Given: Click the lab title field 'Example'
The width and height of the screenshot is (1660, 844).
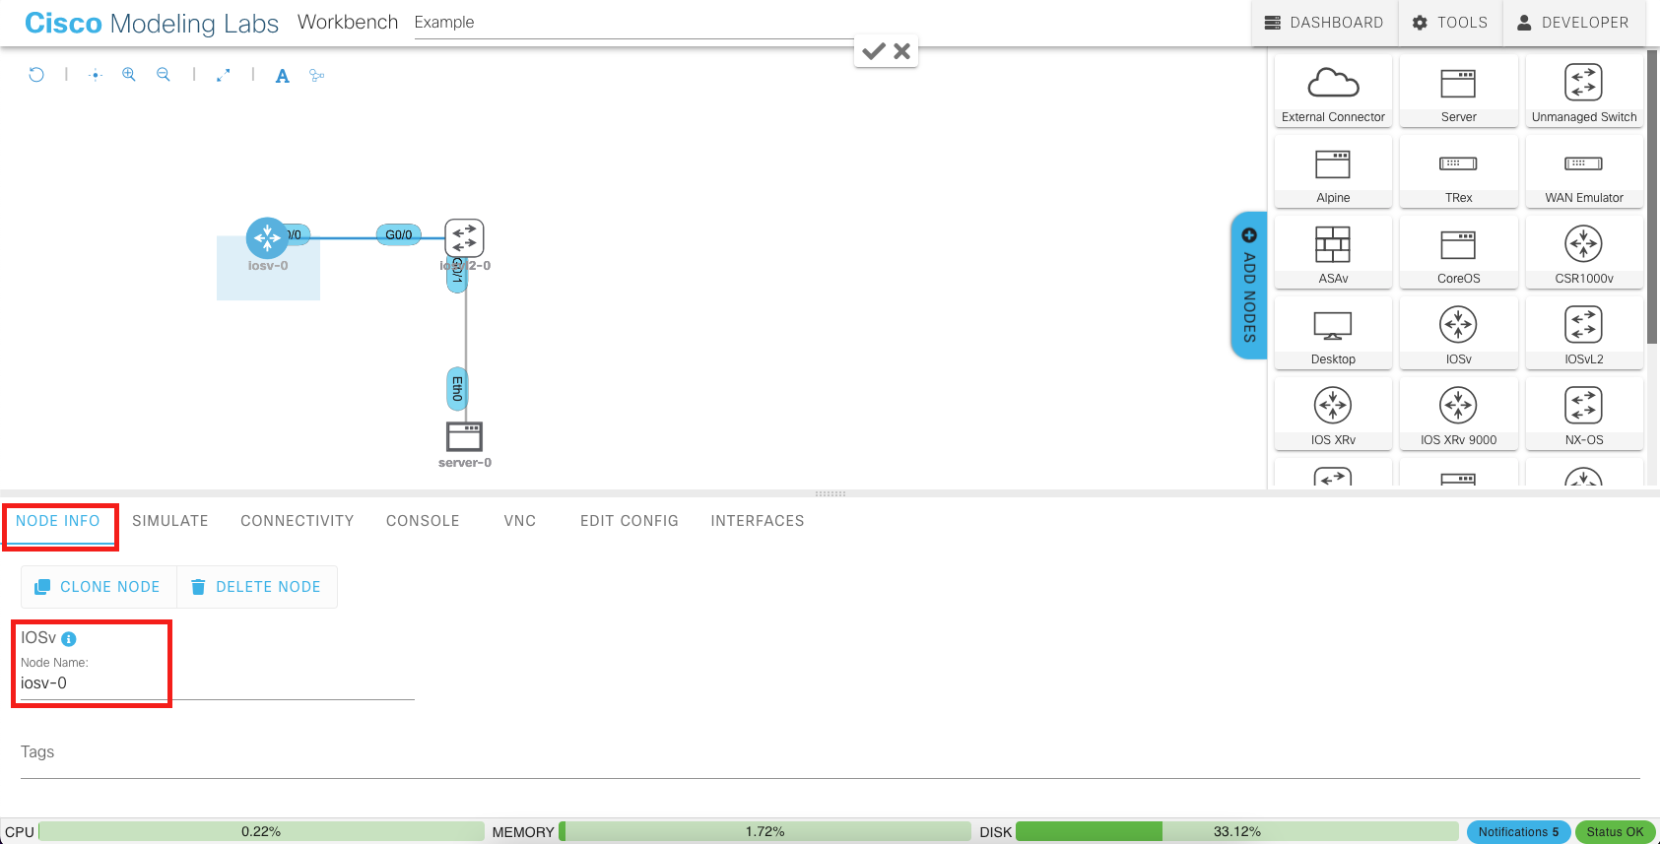Looking at the screenshot, I should point(633,23).
